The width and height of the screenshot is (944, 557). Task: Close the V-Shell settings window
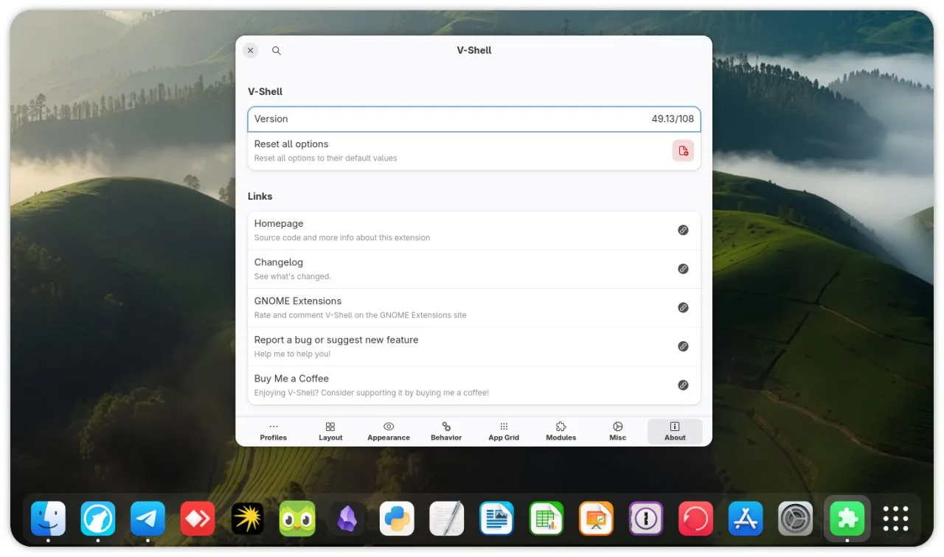point(251,51)
